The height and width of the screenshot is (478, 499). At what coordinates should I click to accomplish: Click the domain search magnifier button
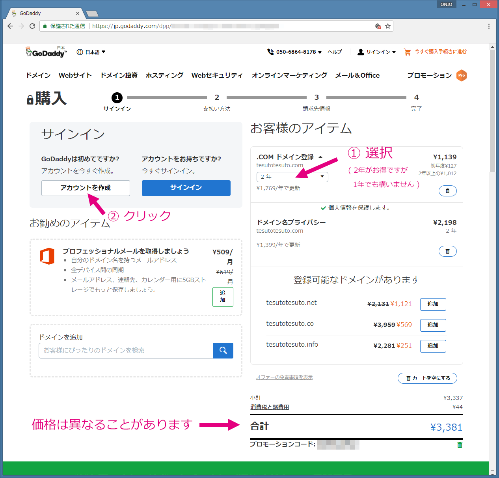coord(223,351)
